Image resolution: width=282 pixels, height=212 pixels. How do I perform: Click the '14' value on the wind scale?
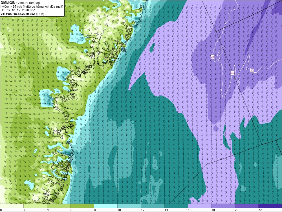tap(166, 210)
